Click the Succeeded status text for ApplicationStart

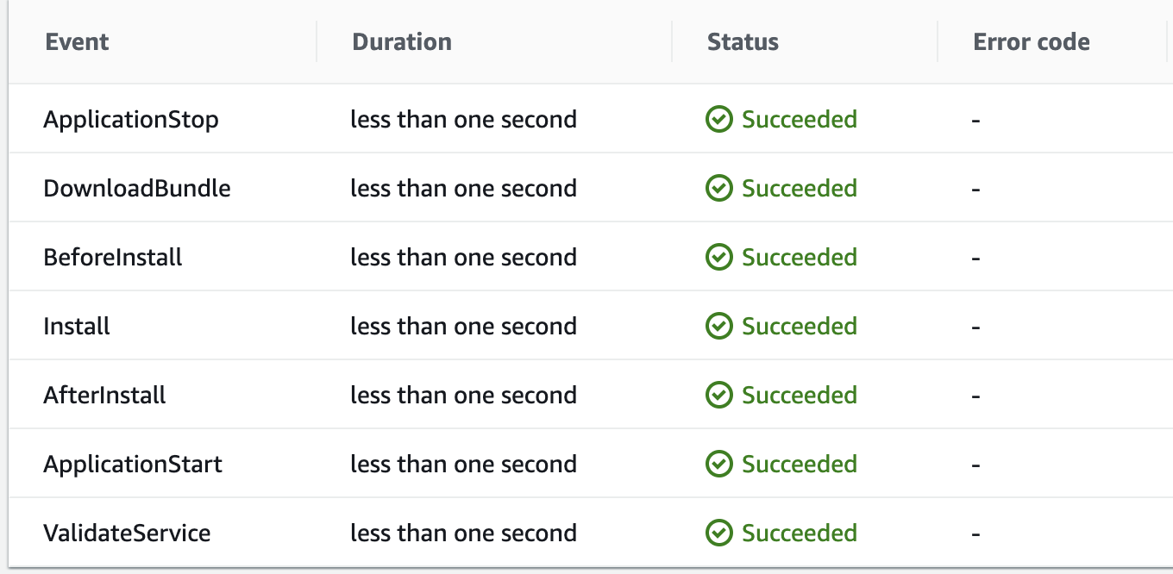tap(800, 465)
